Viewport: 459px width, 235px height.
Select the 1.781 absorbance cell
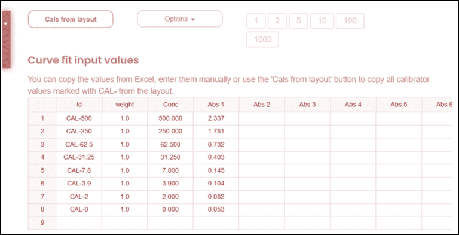click(216, 132)
